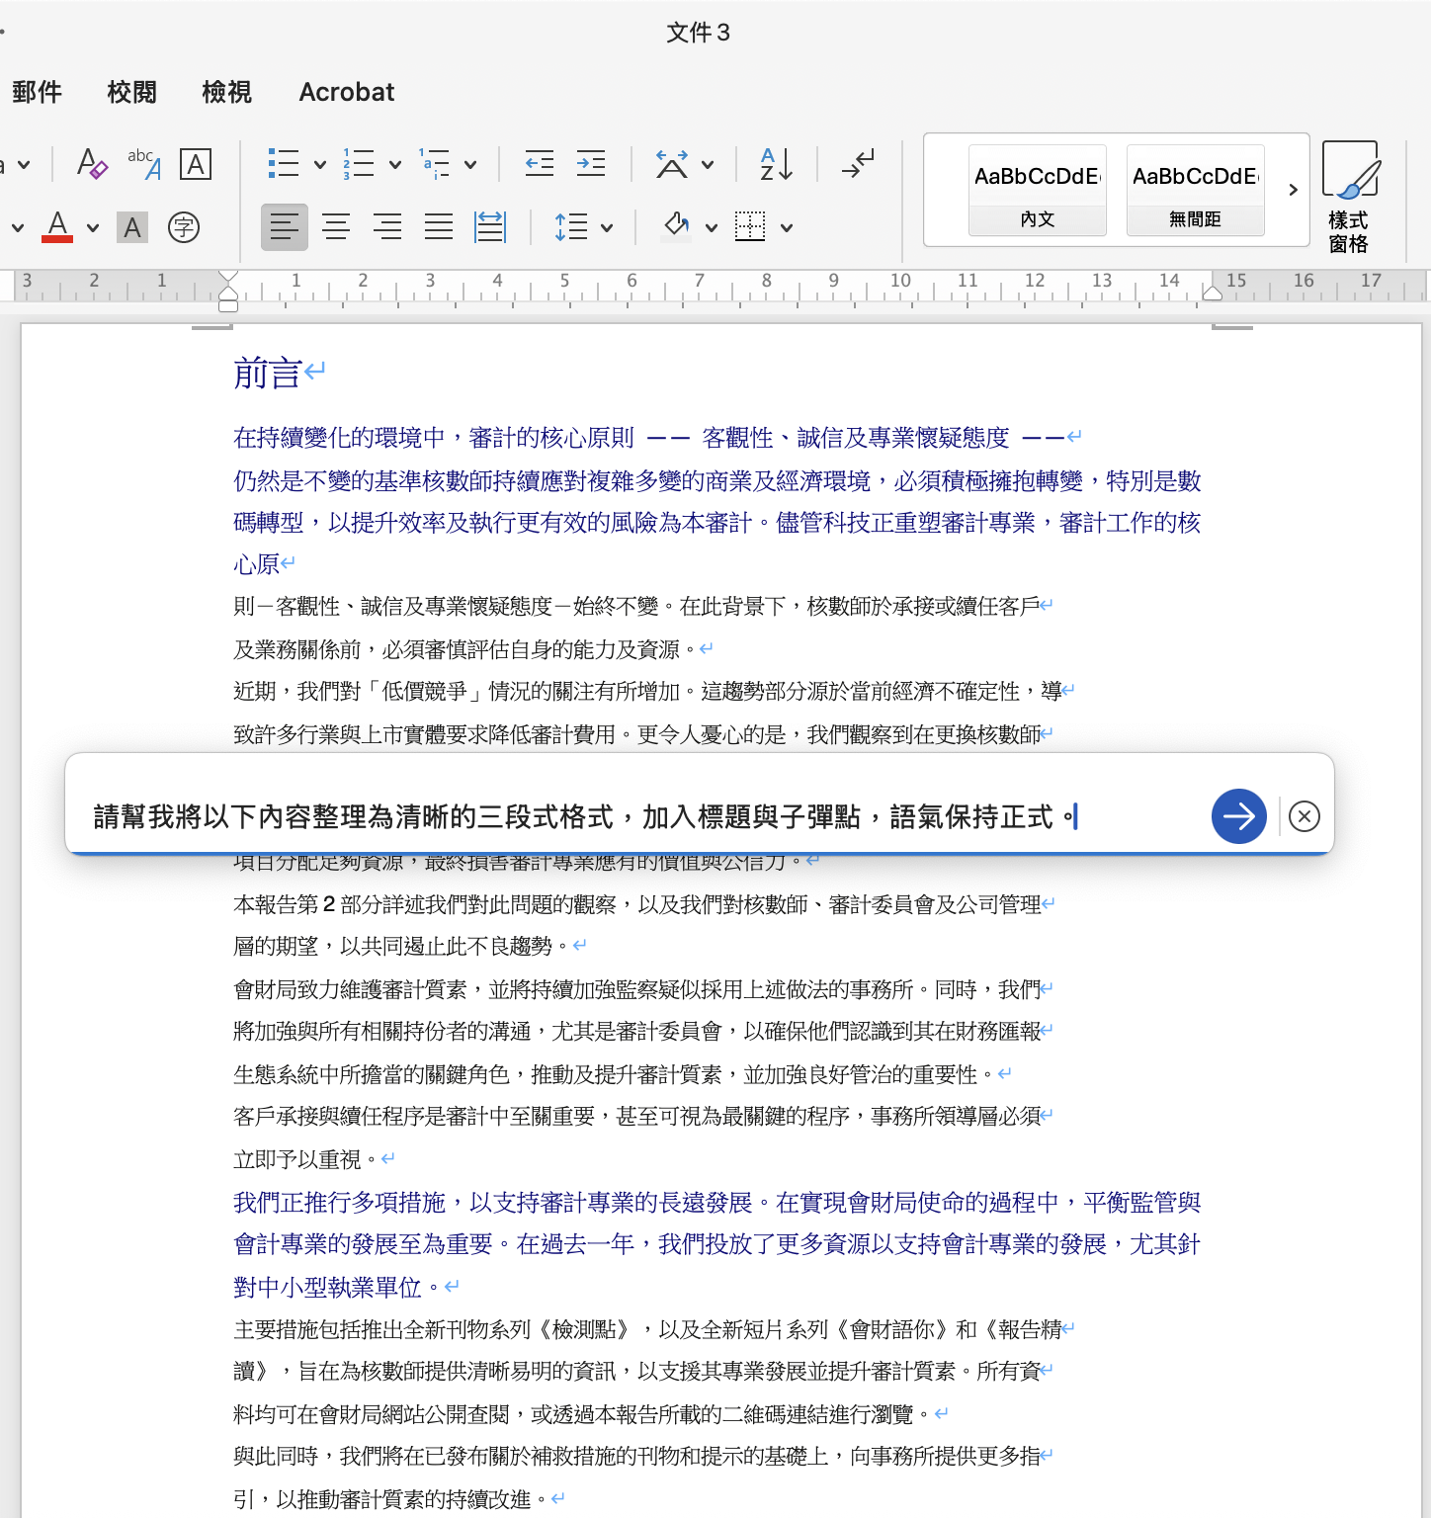This screenshot has width=1431, height=1518.
Task: Increase the paragraph indent
Action: tap(591, 164)
